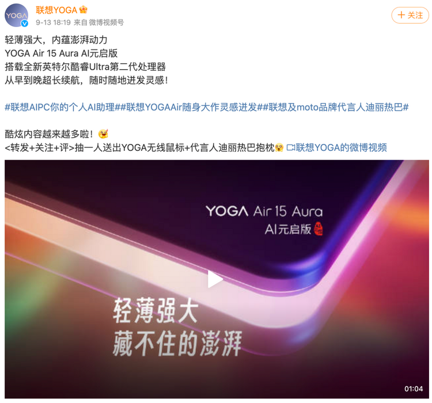432x403 pixels.
Task: Click the red AI seal icon in video
Action: (x=318, y=229)
